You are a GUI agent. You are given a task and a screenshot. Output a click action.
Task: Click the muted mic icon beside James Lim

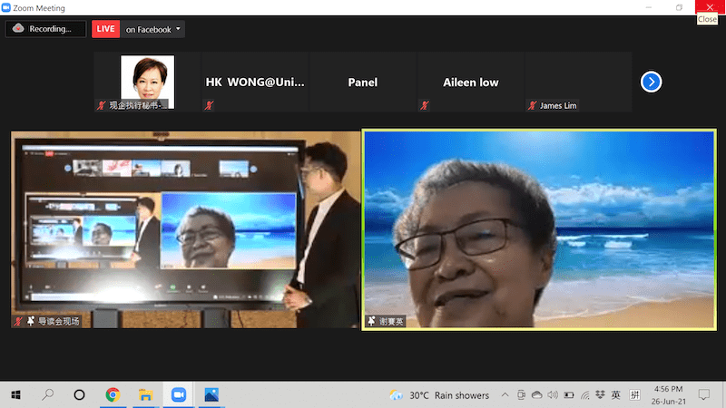point(532,105)
